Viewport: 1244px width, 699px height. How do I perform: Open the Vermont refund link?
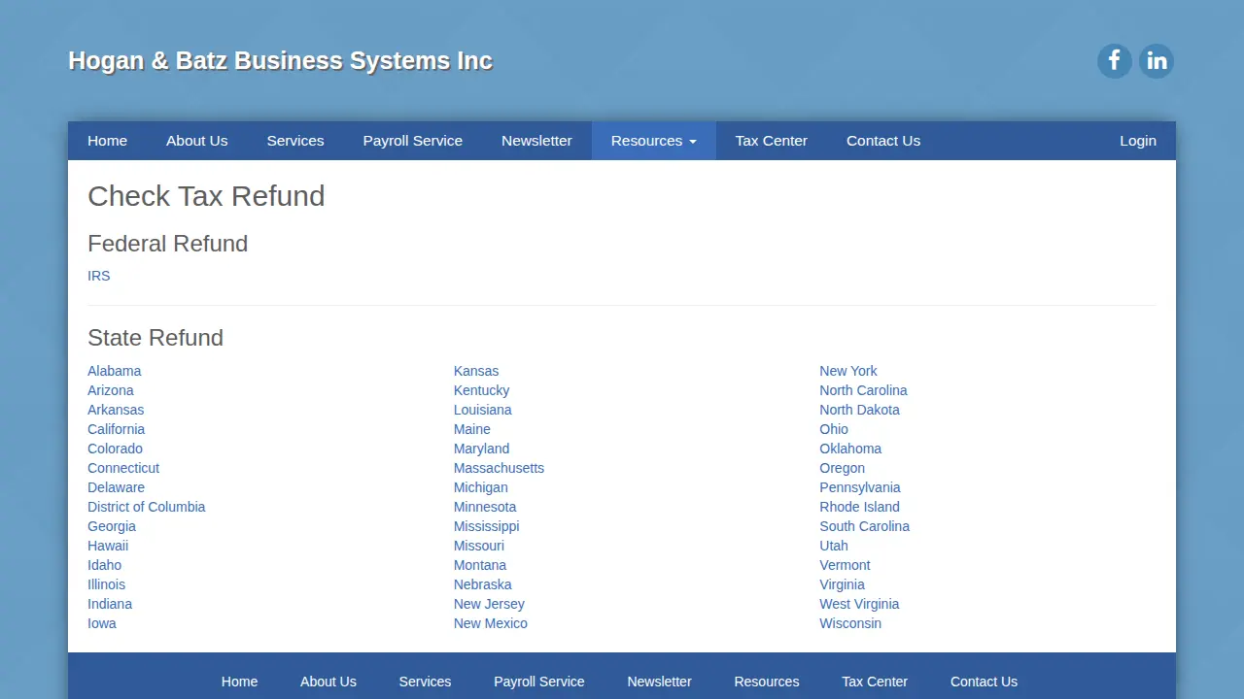(x=846, y=565)
